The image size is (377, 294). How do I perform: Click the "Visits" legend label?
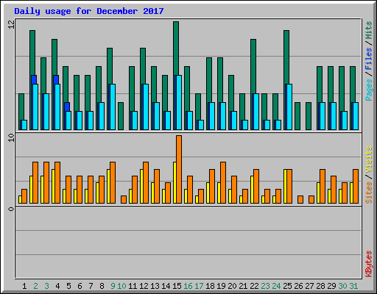click(x=368, y=159)
